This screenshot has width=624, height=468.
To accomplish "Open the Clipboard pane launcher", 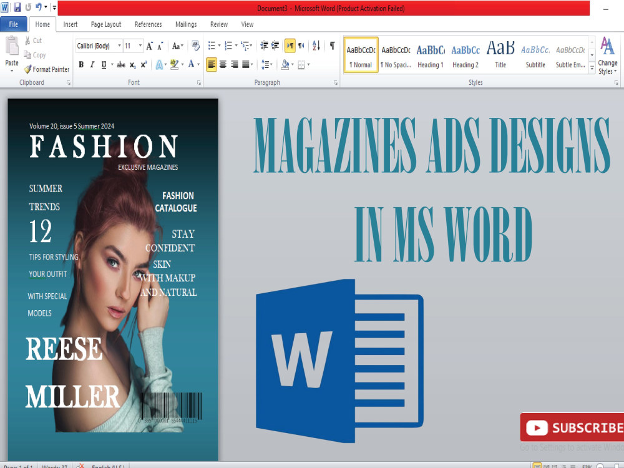I will [x=69, y=83].
